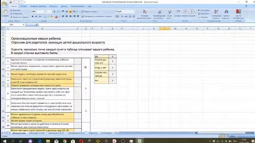
Task: Paste clipboard contents with the Вставить icon
Action: tap(5, 13)
